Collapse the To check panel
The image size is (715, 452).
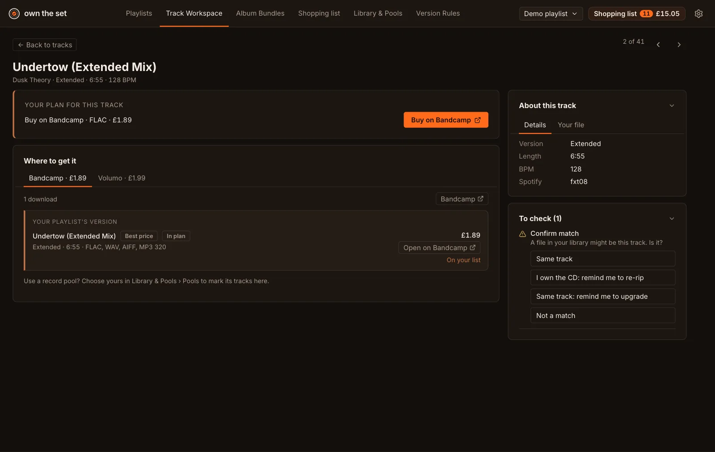[x=671, y=218]
